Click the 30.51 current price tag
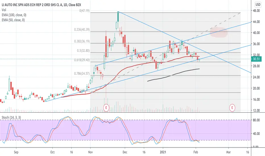This screenshot has height=156, width=265. (x=256, y=59)
